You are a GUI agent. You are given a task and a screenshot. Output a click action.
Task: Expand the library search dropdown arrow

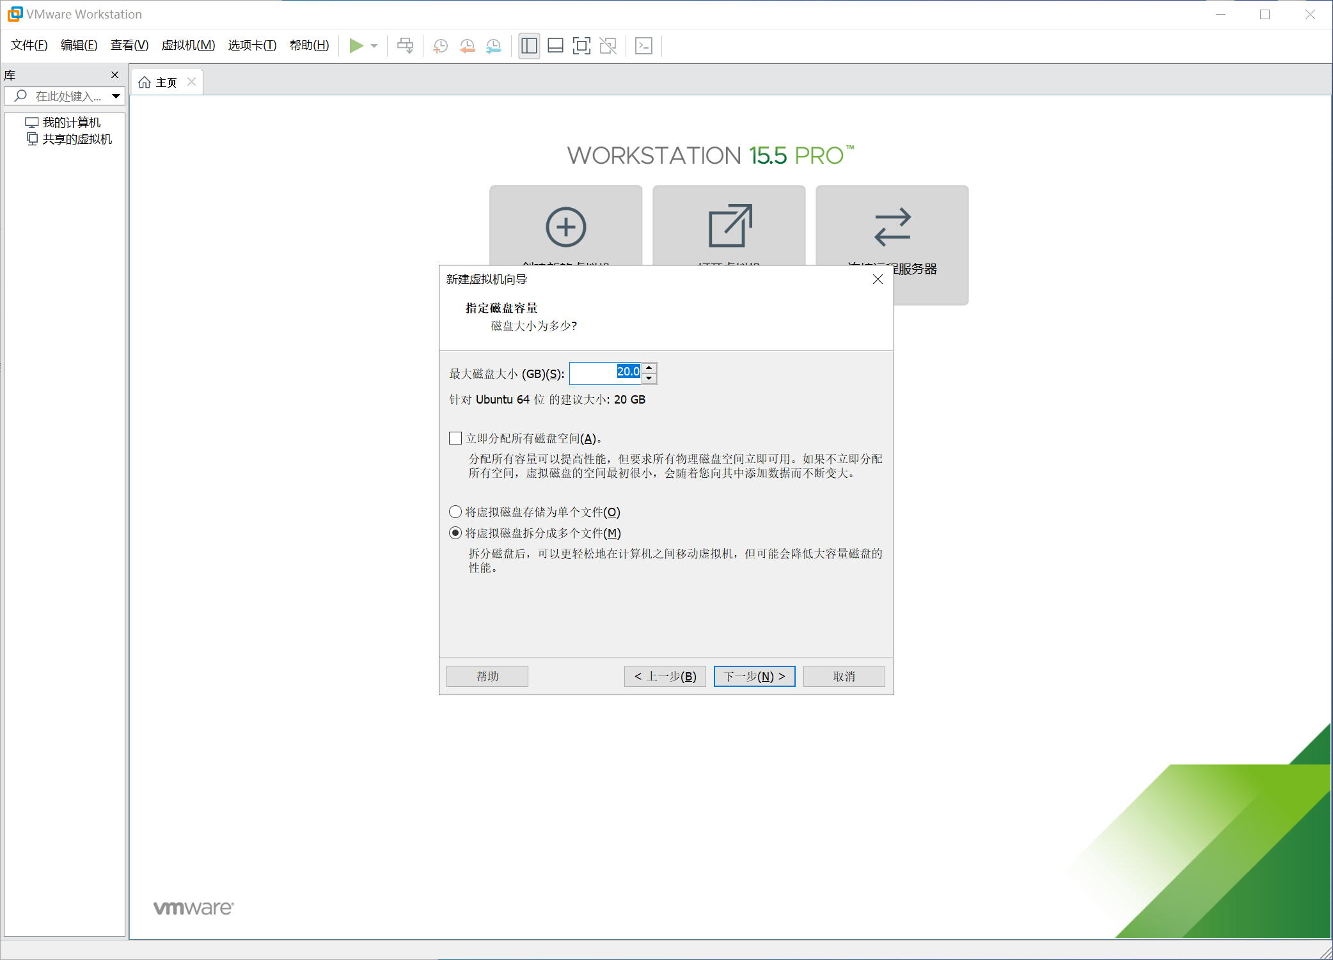(x=116, y=97)
